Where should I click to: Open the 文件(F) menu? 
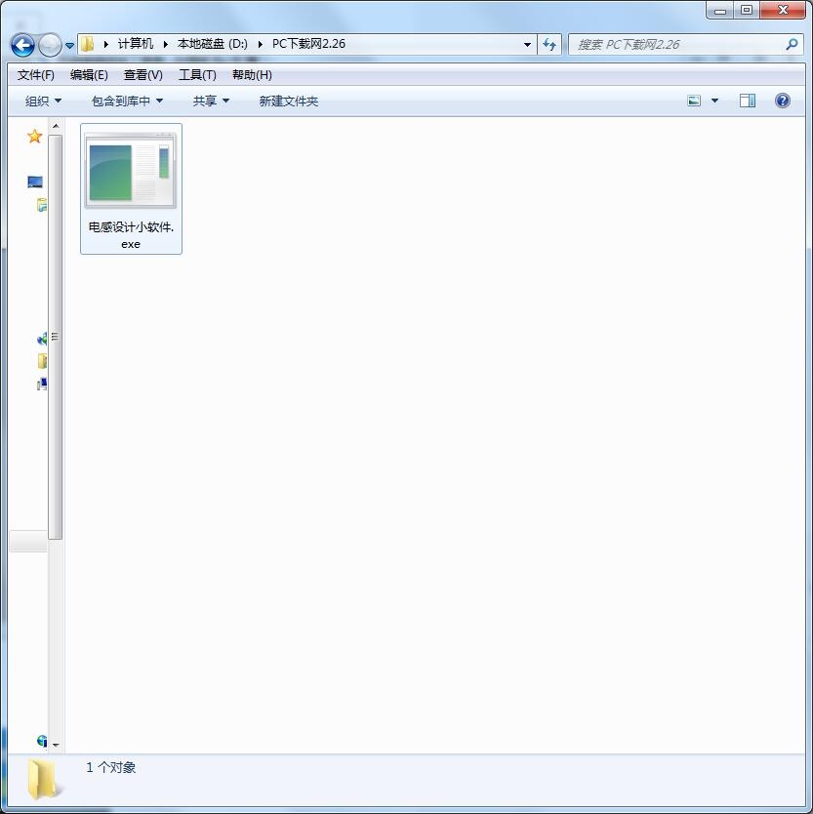[x=36, y=75]
